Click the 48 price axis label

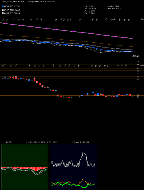click(x=138, y=79)
